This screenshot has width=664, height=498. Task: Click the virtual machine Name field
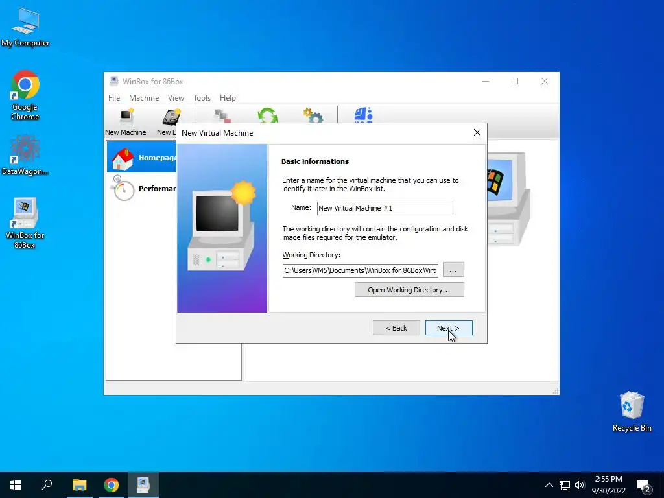coord(385,208)
